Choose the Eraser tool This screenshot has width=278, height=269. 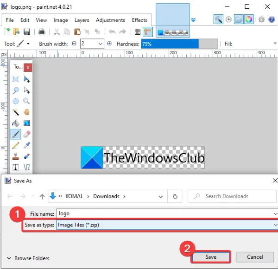click(26, 134)
